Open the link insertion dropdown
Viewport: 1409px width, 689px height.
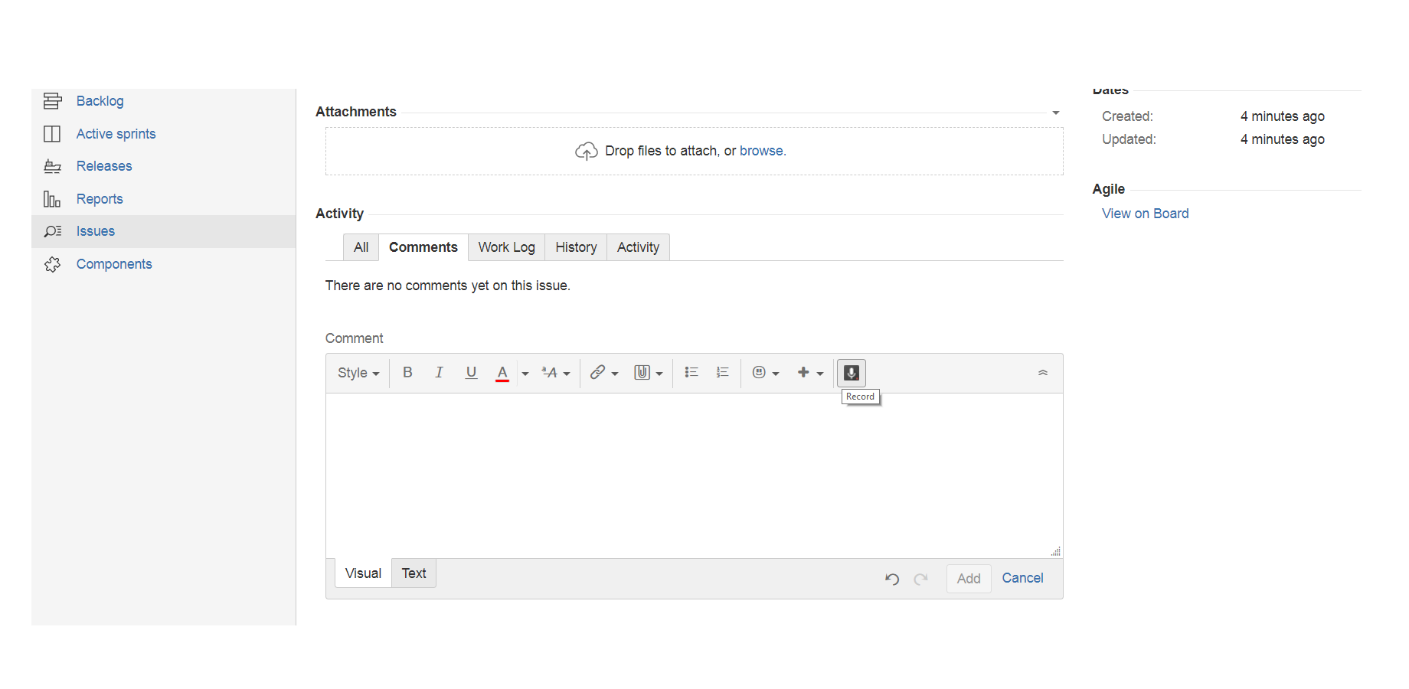tap(603, 373)
